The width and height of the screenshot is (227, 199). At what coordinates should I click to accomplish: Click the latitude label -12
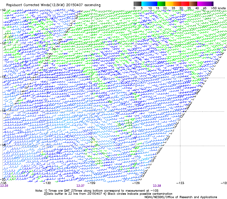[x=3, y=43]
